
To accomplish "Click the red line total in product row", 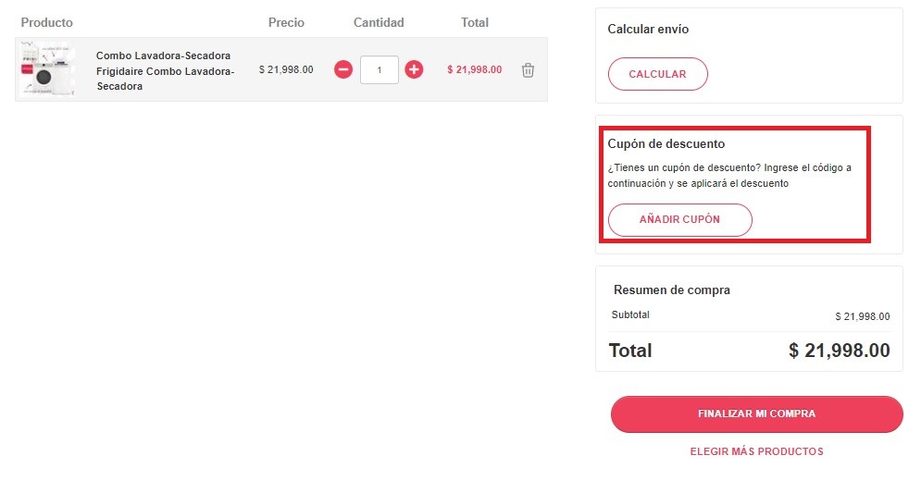I will 474,69.
